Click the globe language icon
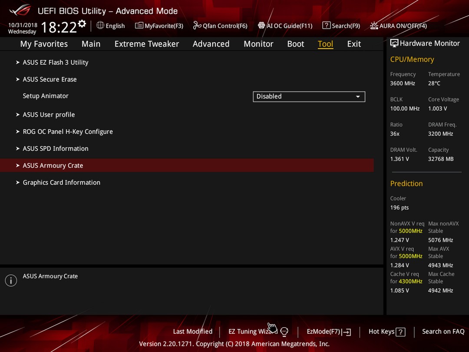 click(100, 26)
